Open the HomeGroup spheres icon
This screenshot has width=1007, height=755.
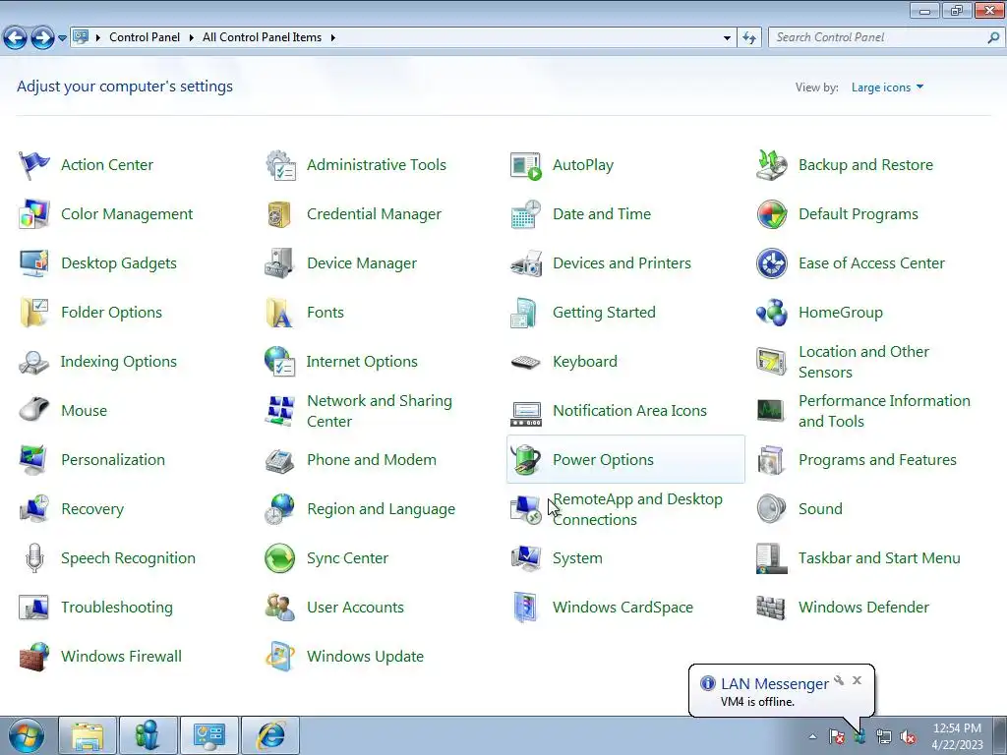pos(771,313)
